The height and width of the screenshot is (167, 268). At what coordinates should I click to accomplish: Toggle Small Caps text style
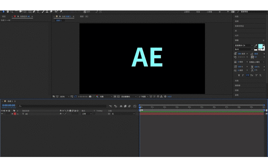tap(252, 75)
